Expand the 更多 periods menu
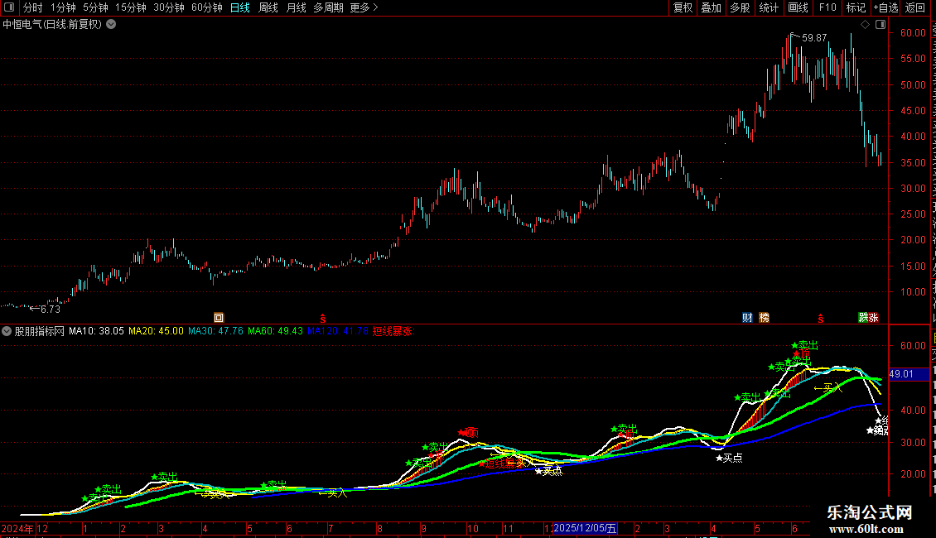This screenshot has width=936, height=538. [364, 7]
